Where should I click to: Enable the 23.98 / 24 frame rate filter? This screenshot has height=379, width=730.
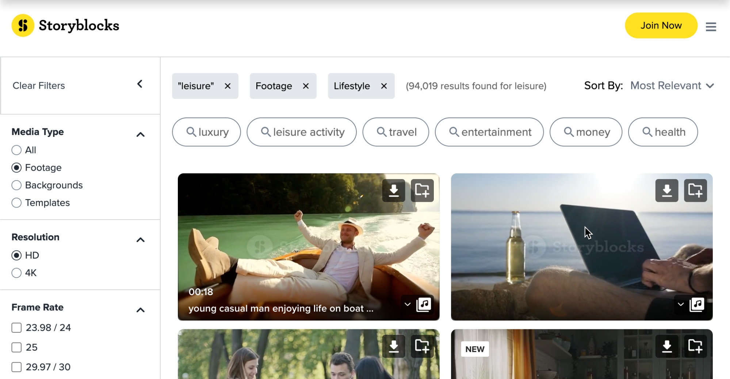point(16,328)
